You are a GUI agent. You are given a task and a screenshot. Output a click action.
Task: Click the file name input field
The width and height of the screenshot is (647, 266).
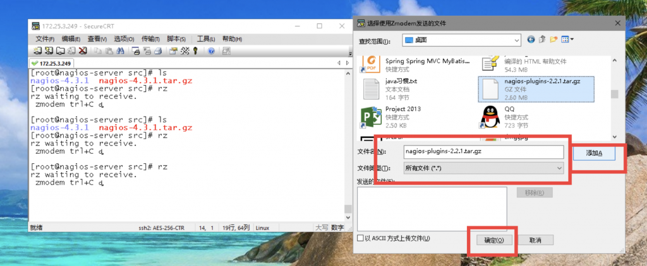(483, 152)
